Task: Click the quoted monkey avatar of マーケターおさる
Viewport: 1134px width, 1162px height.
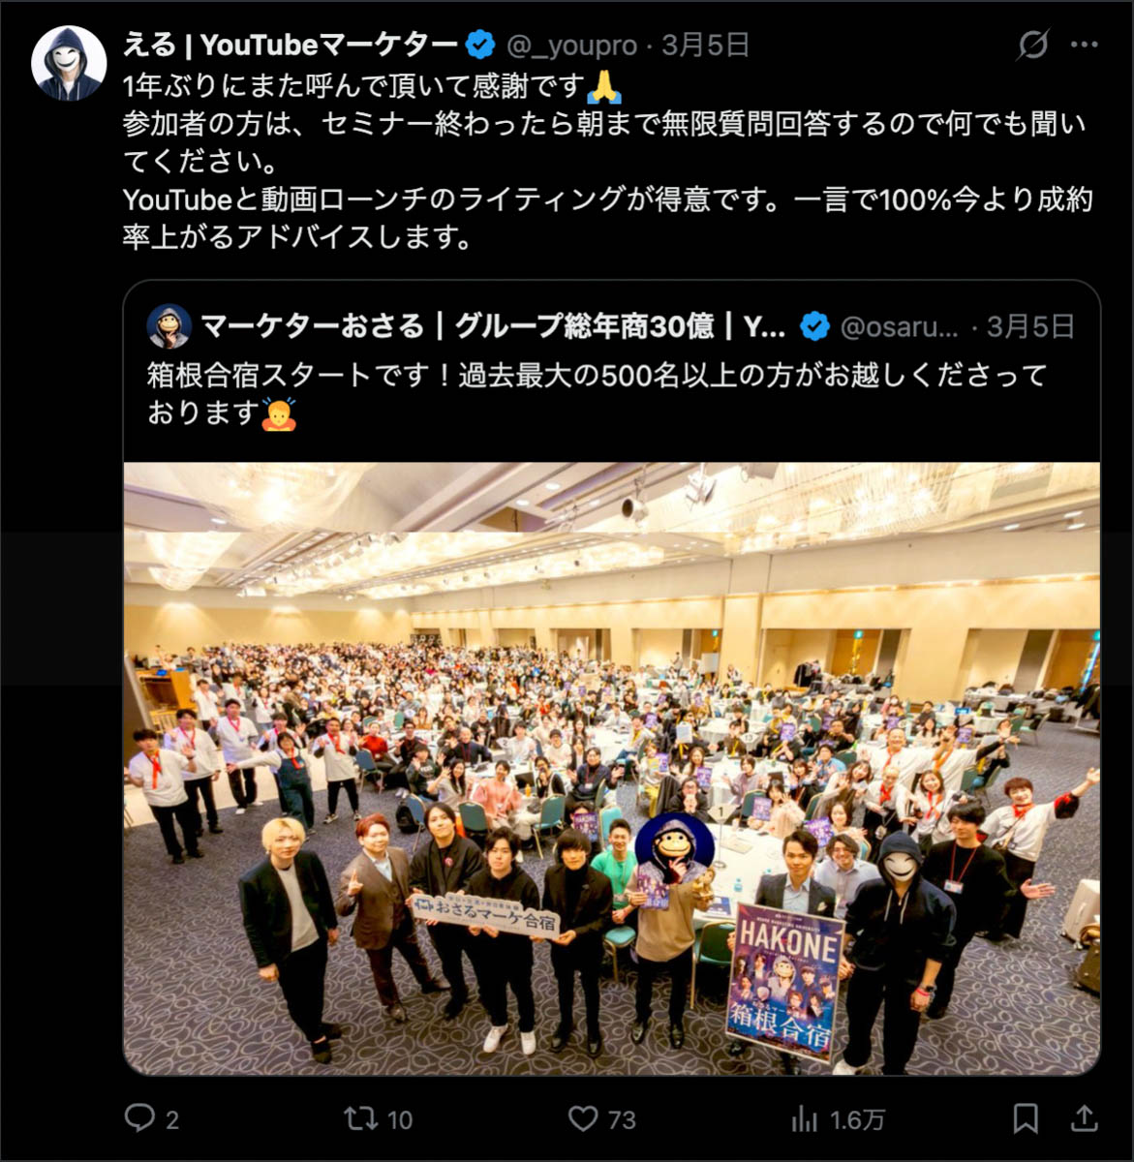Action: tap(169, 326)
